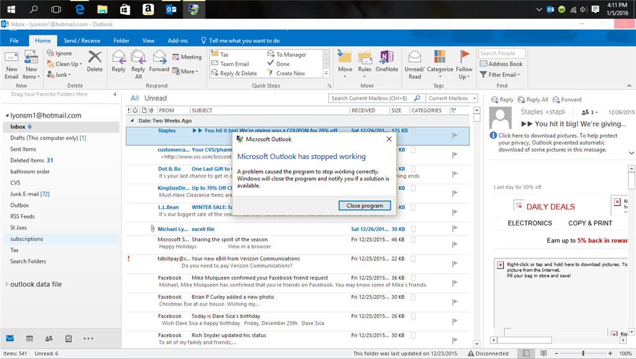
Task: Open Cortana search on taskbar
Action: tap(34, 9)
